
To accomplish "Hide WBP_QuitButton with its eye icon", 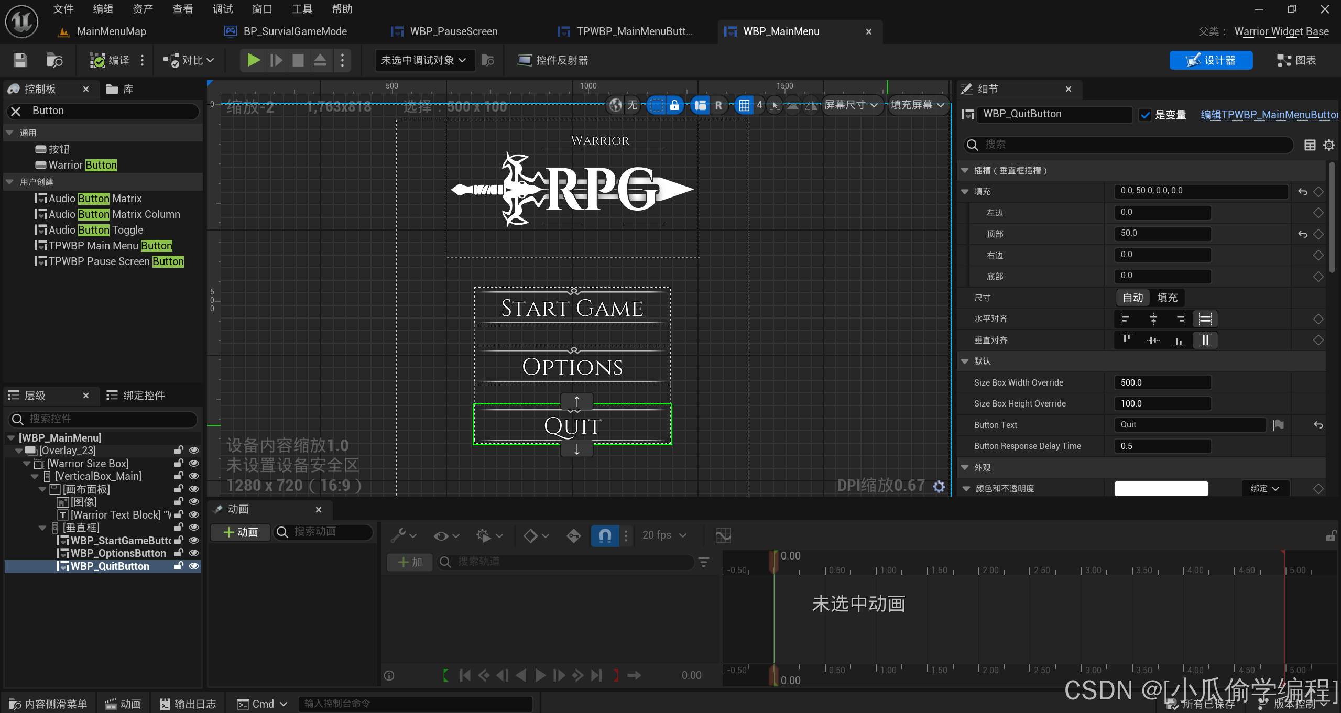I will point(194,566).
